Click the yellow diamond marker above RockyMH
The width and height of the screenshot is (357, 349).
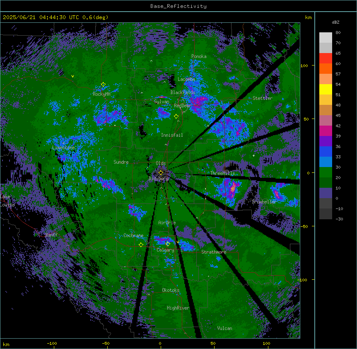[103, 85]
